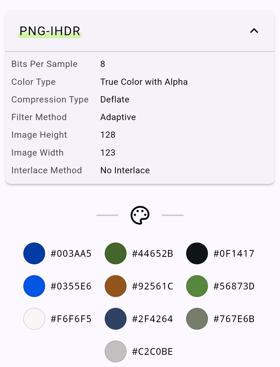Click the #003AA5 hex code text

tap(71, 254)
